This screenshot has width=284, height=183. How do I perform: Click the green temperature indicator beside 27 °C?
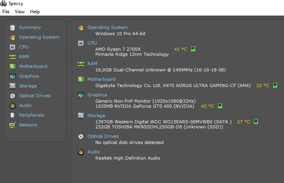point(256,121)
